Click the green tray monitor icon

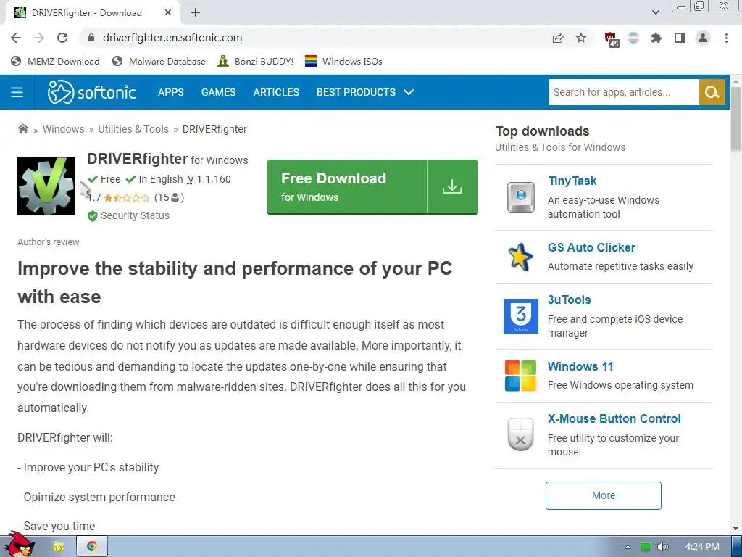(x=646, y=547)
